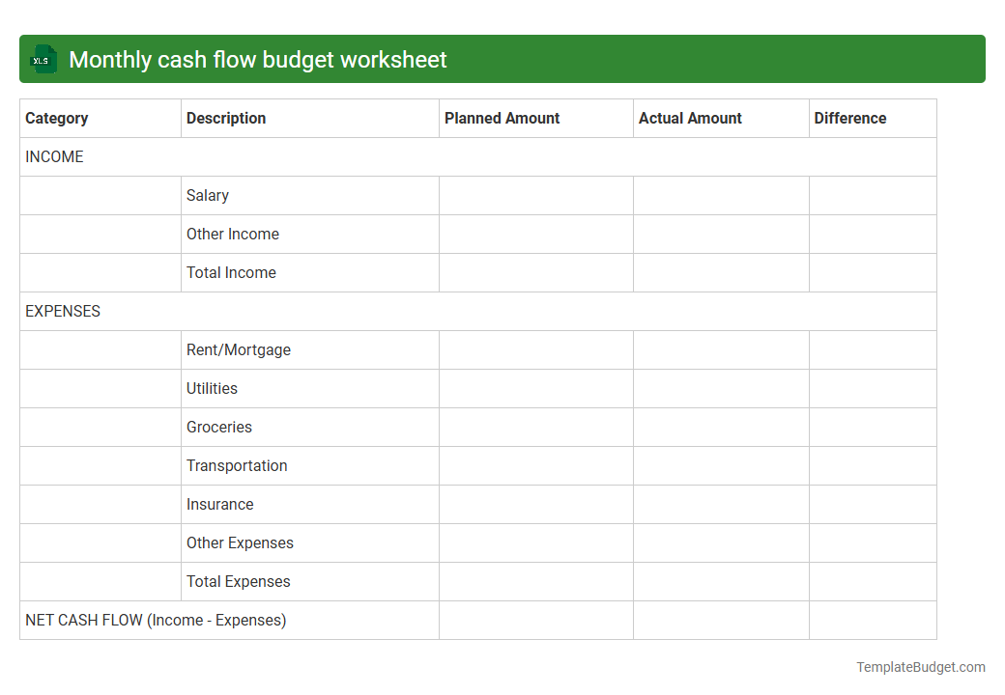The width and height of the screenshot is (1005, 695).
Task: Click the green XLS file icon
Action: pos(43,59)
